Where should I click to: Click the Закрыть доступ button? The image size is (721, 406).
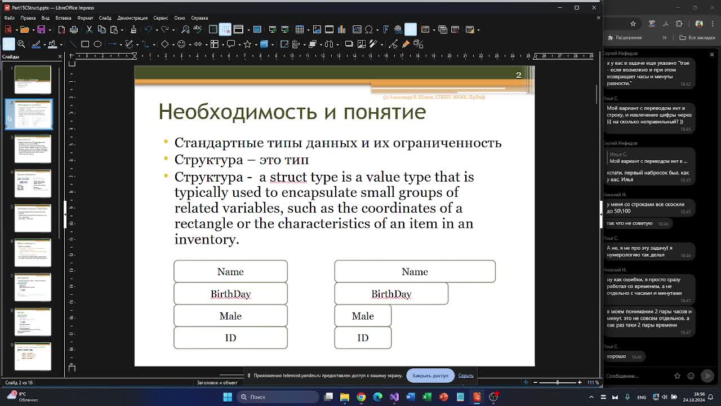point(430,376)
